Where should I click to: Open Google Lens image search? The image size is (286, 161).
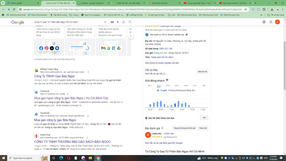[x=124, y=22]
